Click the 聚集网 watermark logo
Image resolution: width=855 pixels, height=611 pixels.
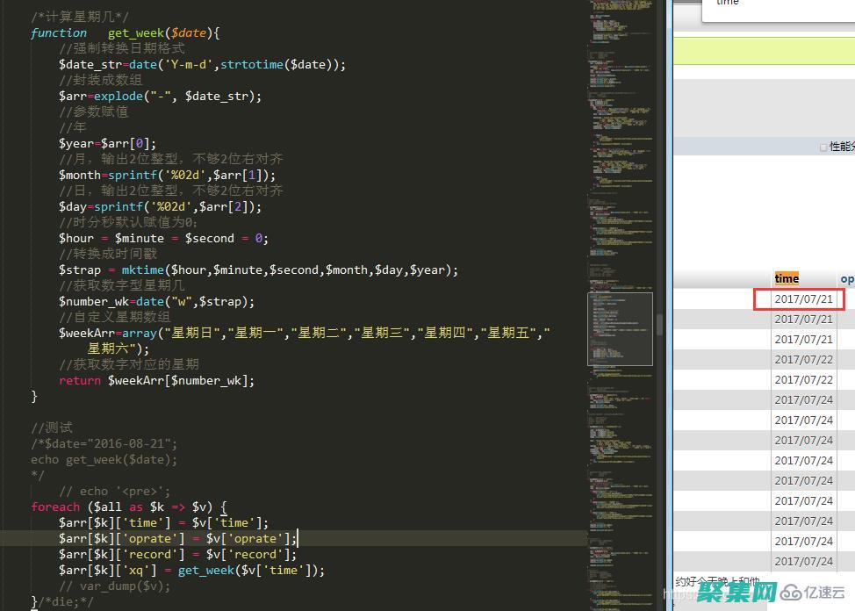736,591
